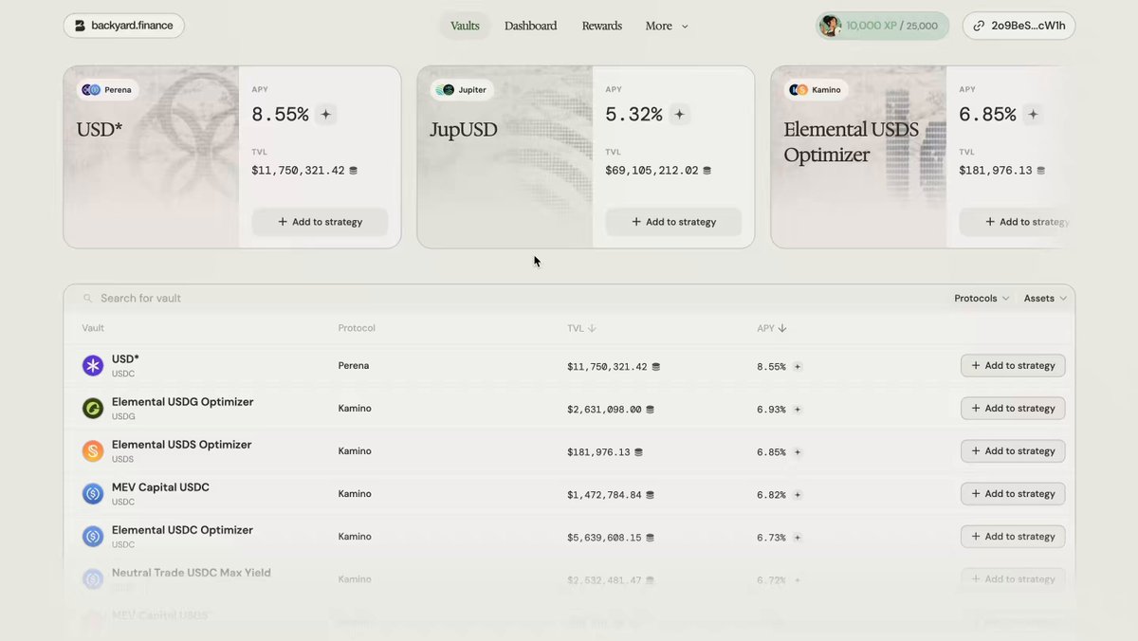Click the sparkle icon next to 8.55% in table
Image resolution: width=1138 pixels, height=641 pixels.
tap(798, 366)
